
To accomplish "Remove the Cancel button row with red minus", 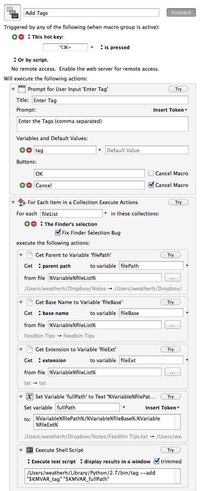I will click(x=29, y=185).
